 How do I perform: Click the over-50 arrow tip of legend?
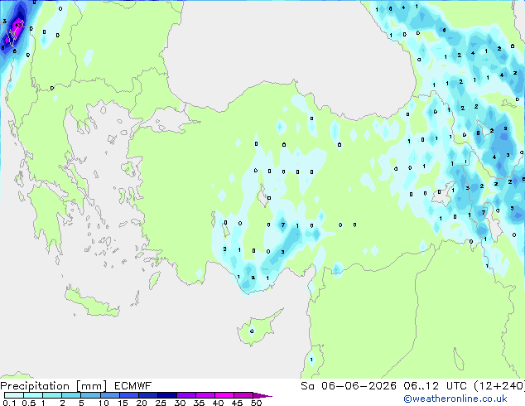(262, 395)
